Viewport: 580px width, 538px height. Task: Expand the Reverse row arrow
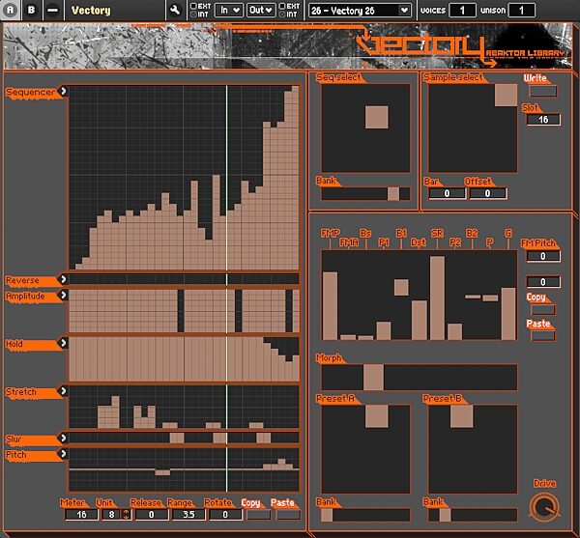click(x=63, y=279)
